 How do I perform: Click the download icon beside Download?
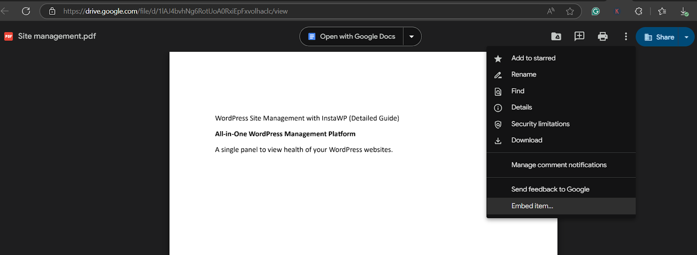498,141
